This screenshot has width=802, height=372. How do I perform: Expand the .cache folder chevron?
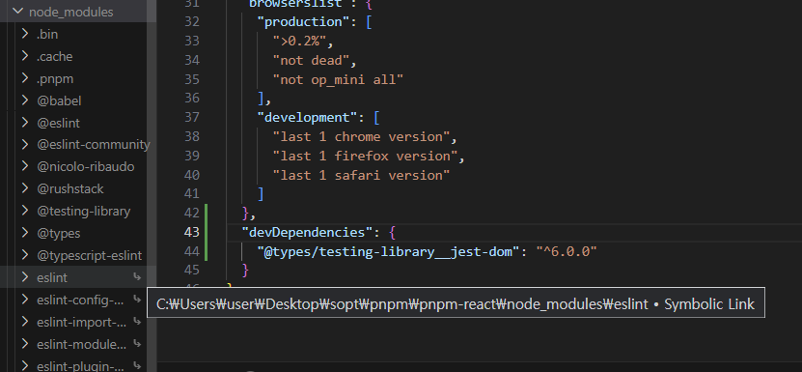click(x=25, y=55)
